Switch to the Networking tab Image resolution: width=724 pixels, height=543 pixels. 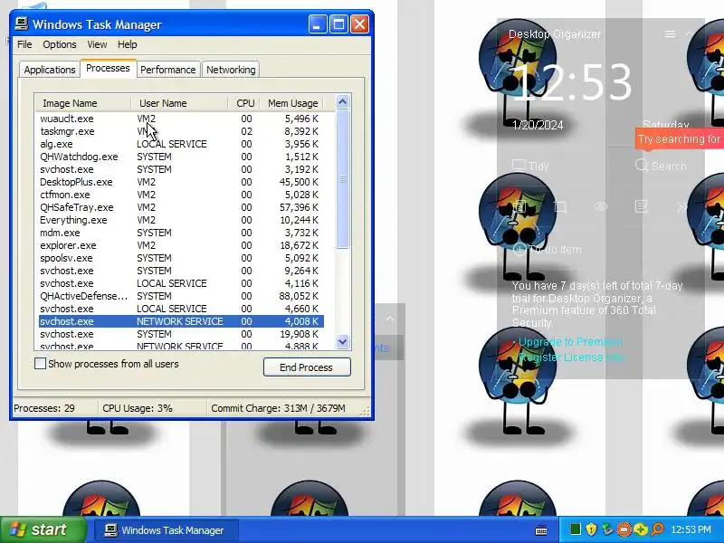click(231, 70)
